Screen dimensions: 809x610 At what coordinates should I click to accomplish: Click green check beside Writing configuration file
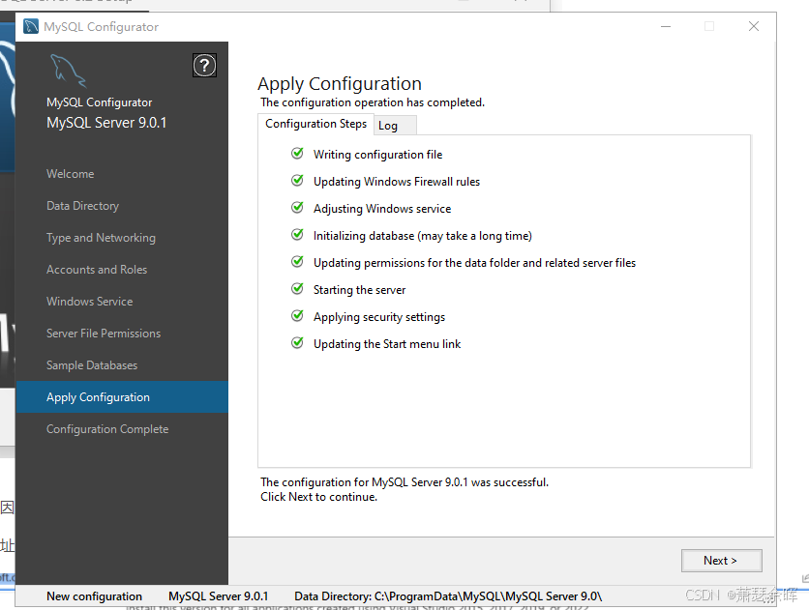click(x=297, y=154)
